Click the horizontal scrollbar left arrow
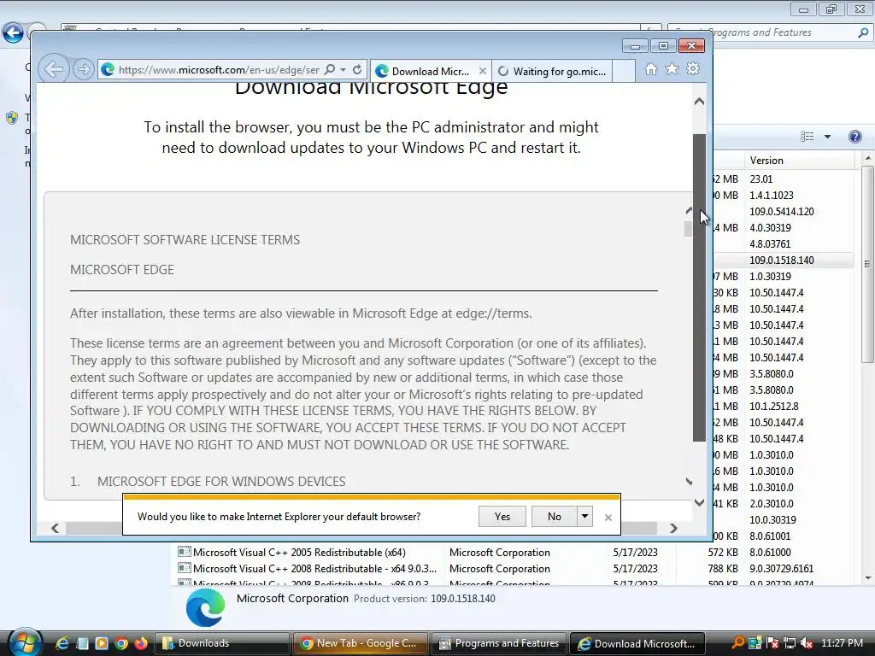 tap(56, 528)
